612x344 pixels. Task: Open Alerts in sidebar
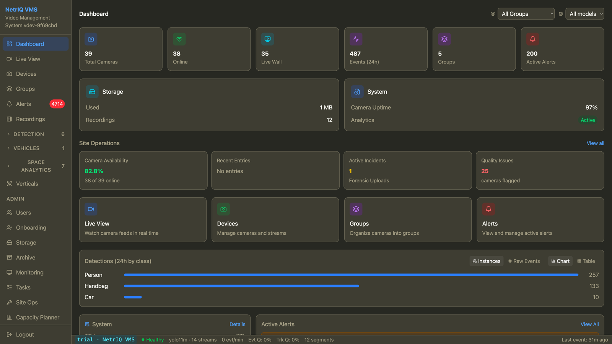point(36,104)
